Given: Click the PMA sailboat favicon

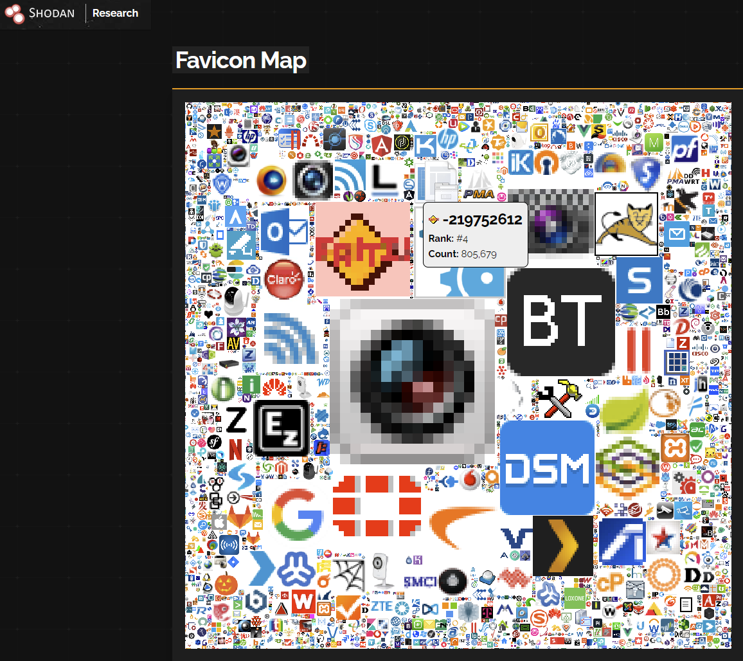Looking at the screenshot, I should tap(479, 185).
